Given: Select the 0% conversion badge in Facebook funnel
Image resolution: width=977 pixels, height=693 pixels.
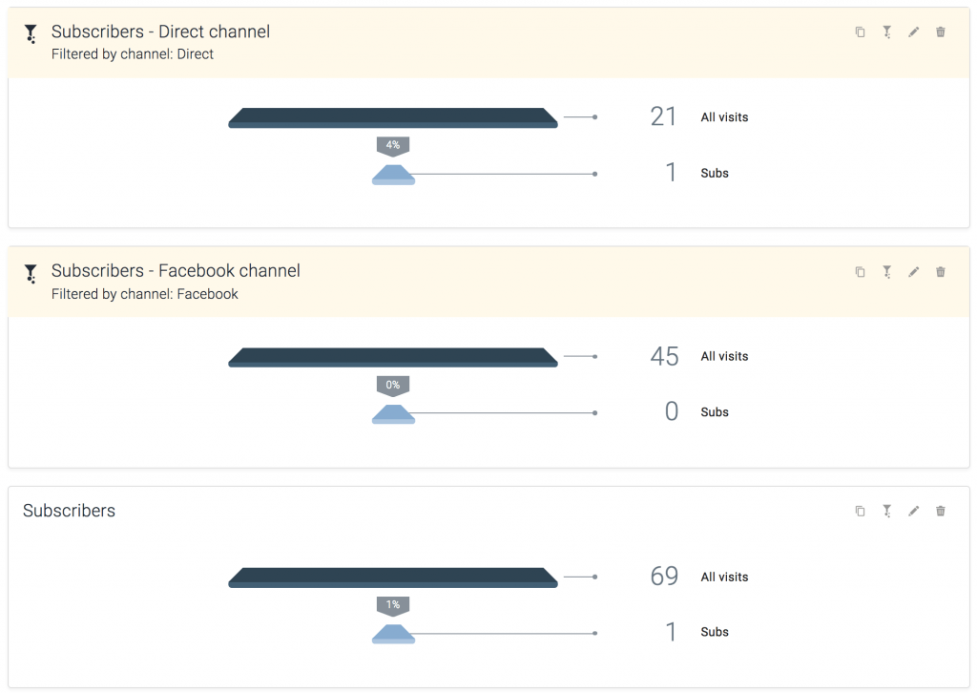Looking at the screenshot, I should [392, 386].
